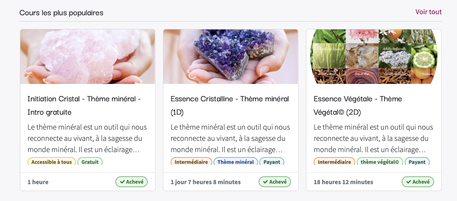Click the amethyst crystal course image
The image size is (457, 201).
click(x=231, y=57)
